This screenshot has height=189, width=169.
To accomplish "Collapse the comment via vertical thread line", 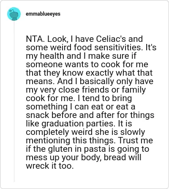I will (14, 101).
